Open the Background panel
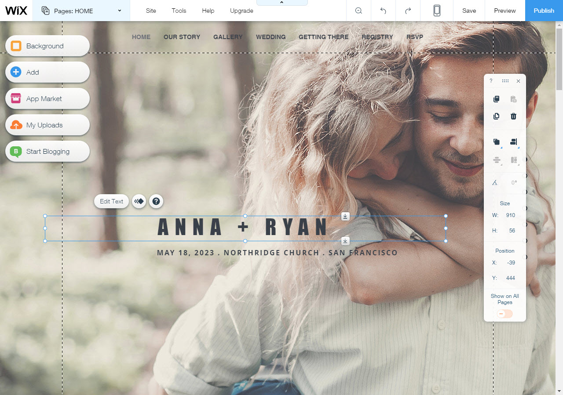Screen dimensions: 563x395 coord(48,46)
